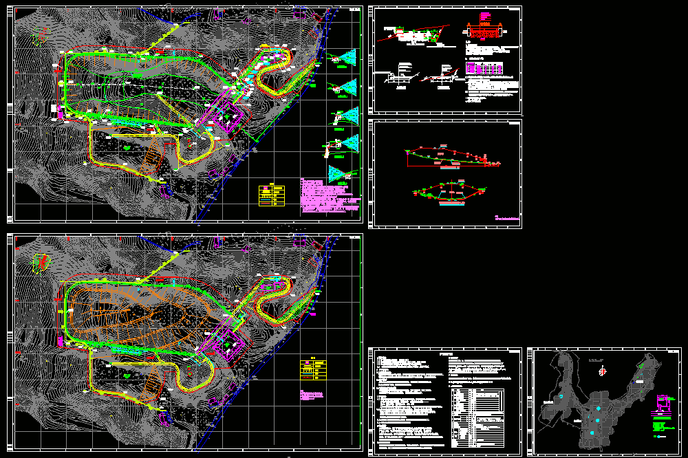Image resolution: width=688 pixels, height=458 pixels.
Task: Select the white quantities table in notes sheet
Action: [x=477, y=417]
